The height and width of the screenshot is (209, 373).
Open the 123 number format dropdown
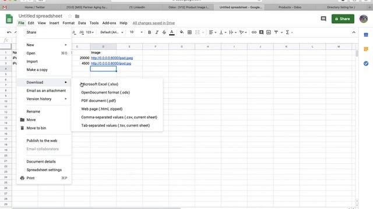(90, 33)
